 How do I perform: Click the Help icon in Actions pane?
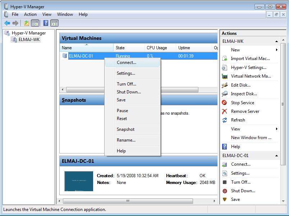[225, 147]
